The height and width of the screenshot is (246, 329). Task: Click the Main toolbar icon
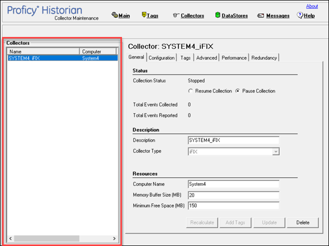tap(115, 15)
